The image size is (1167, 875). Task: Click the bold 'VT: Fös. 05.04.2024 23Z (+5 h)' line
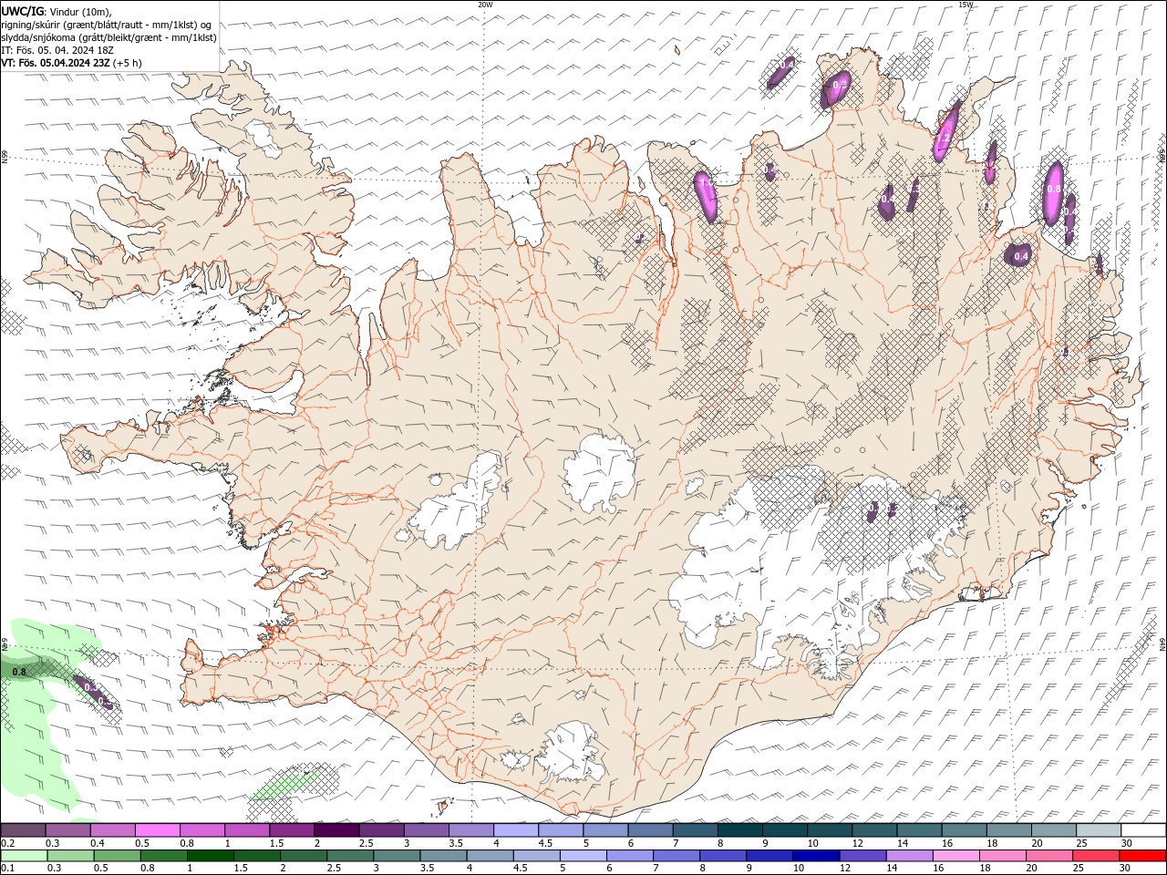[71, 63]
